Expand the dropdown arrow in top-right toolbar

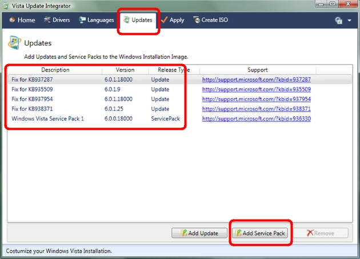tap(350, 21)
